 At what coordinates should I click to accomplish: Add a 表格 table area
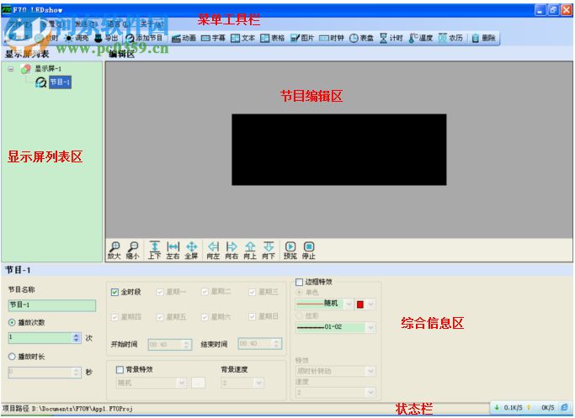click(273, 38)
